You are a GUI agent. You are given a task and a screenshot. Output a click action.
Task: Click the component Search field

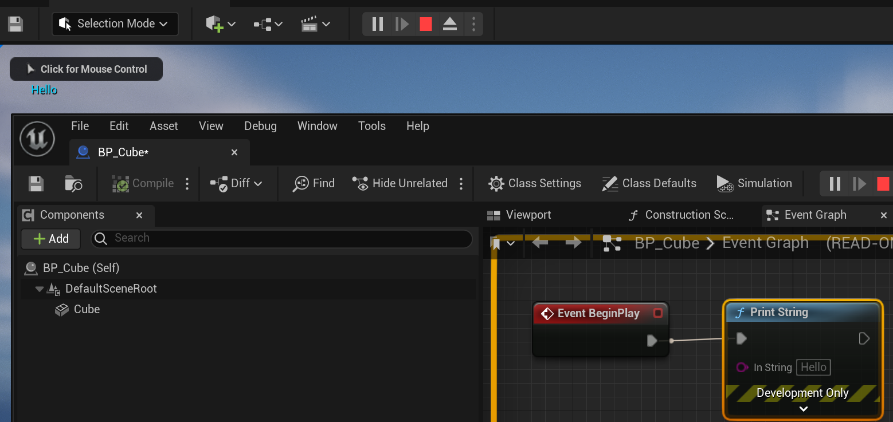282,238
